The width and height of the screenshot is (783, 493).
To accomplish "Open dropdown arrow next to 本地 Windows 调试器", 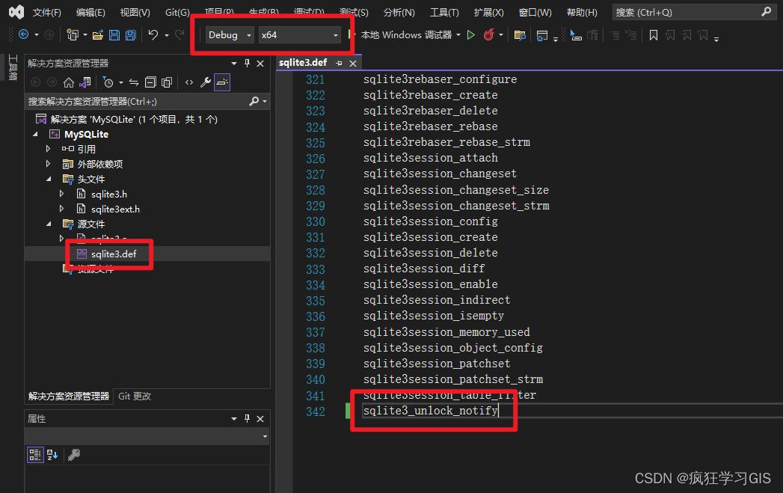I will [x=458, y=35].
